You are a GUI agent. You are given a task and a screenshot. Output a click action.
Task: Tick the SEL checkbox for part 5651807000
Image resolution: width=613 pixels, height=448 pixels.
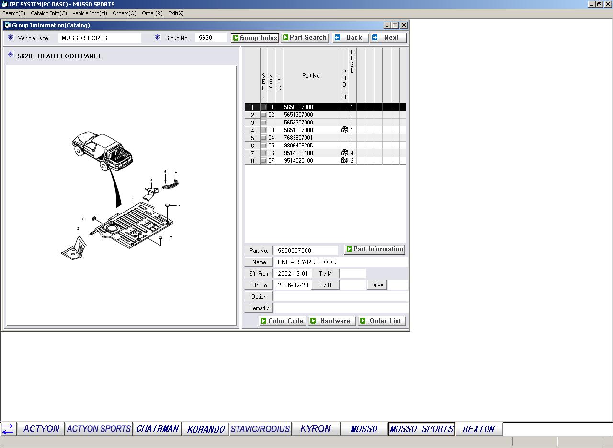point(263,130)
